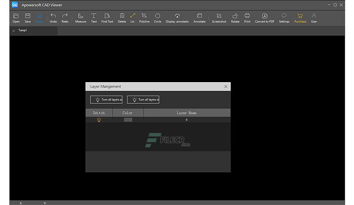Click the X: coordinate status label
This screenshot has height=205, width=354.
click(21, 203)
